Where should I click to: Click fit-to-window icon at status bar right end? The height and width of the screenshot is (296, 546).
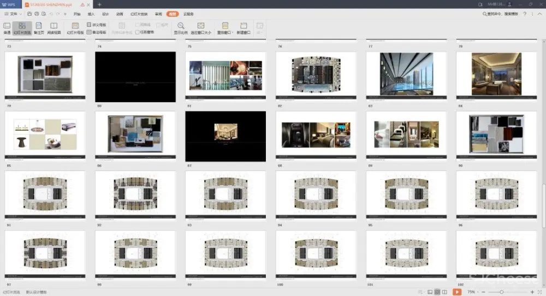tap(539, 292)
